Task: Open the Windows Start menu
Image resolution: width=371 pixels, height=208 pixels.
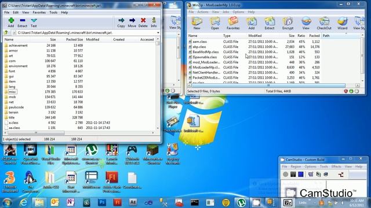Action: [x=7, y=203]
